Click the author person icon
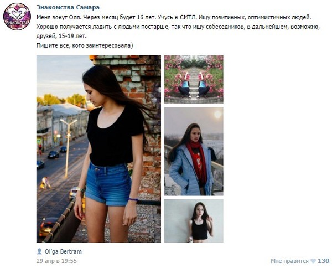Viewport: 332px width, 268px height. pos(39,251)
